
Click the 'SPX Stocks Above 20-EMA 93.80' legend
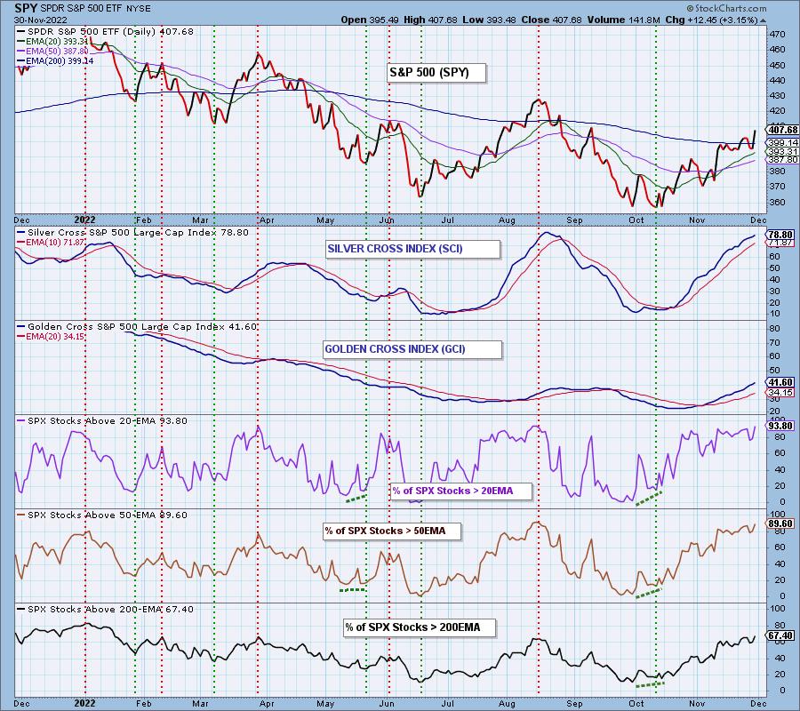[102, 421]
